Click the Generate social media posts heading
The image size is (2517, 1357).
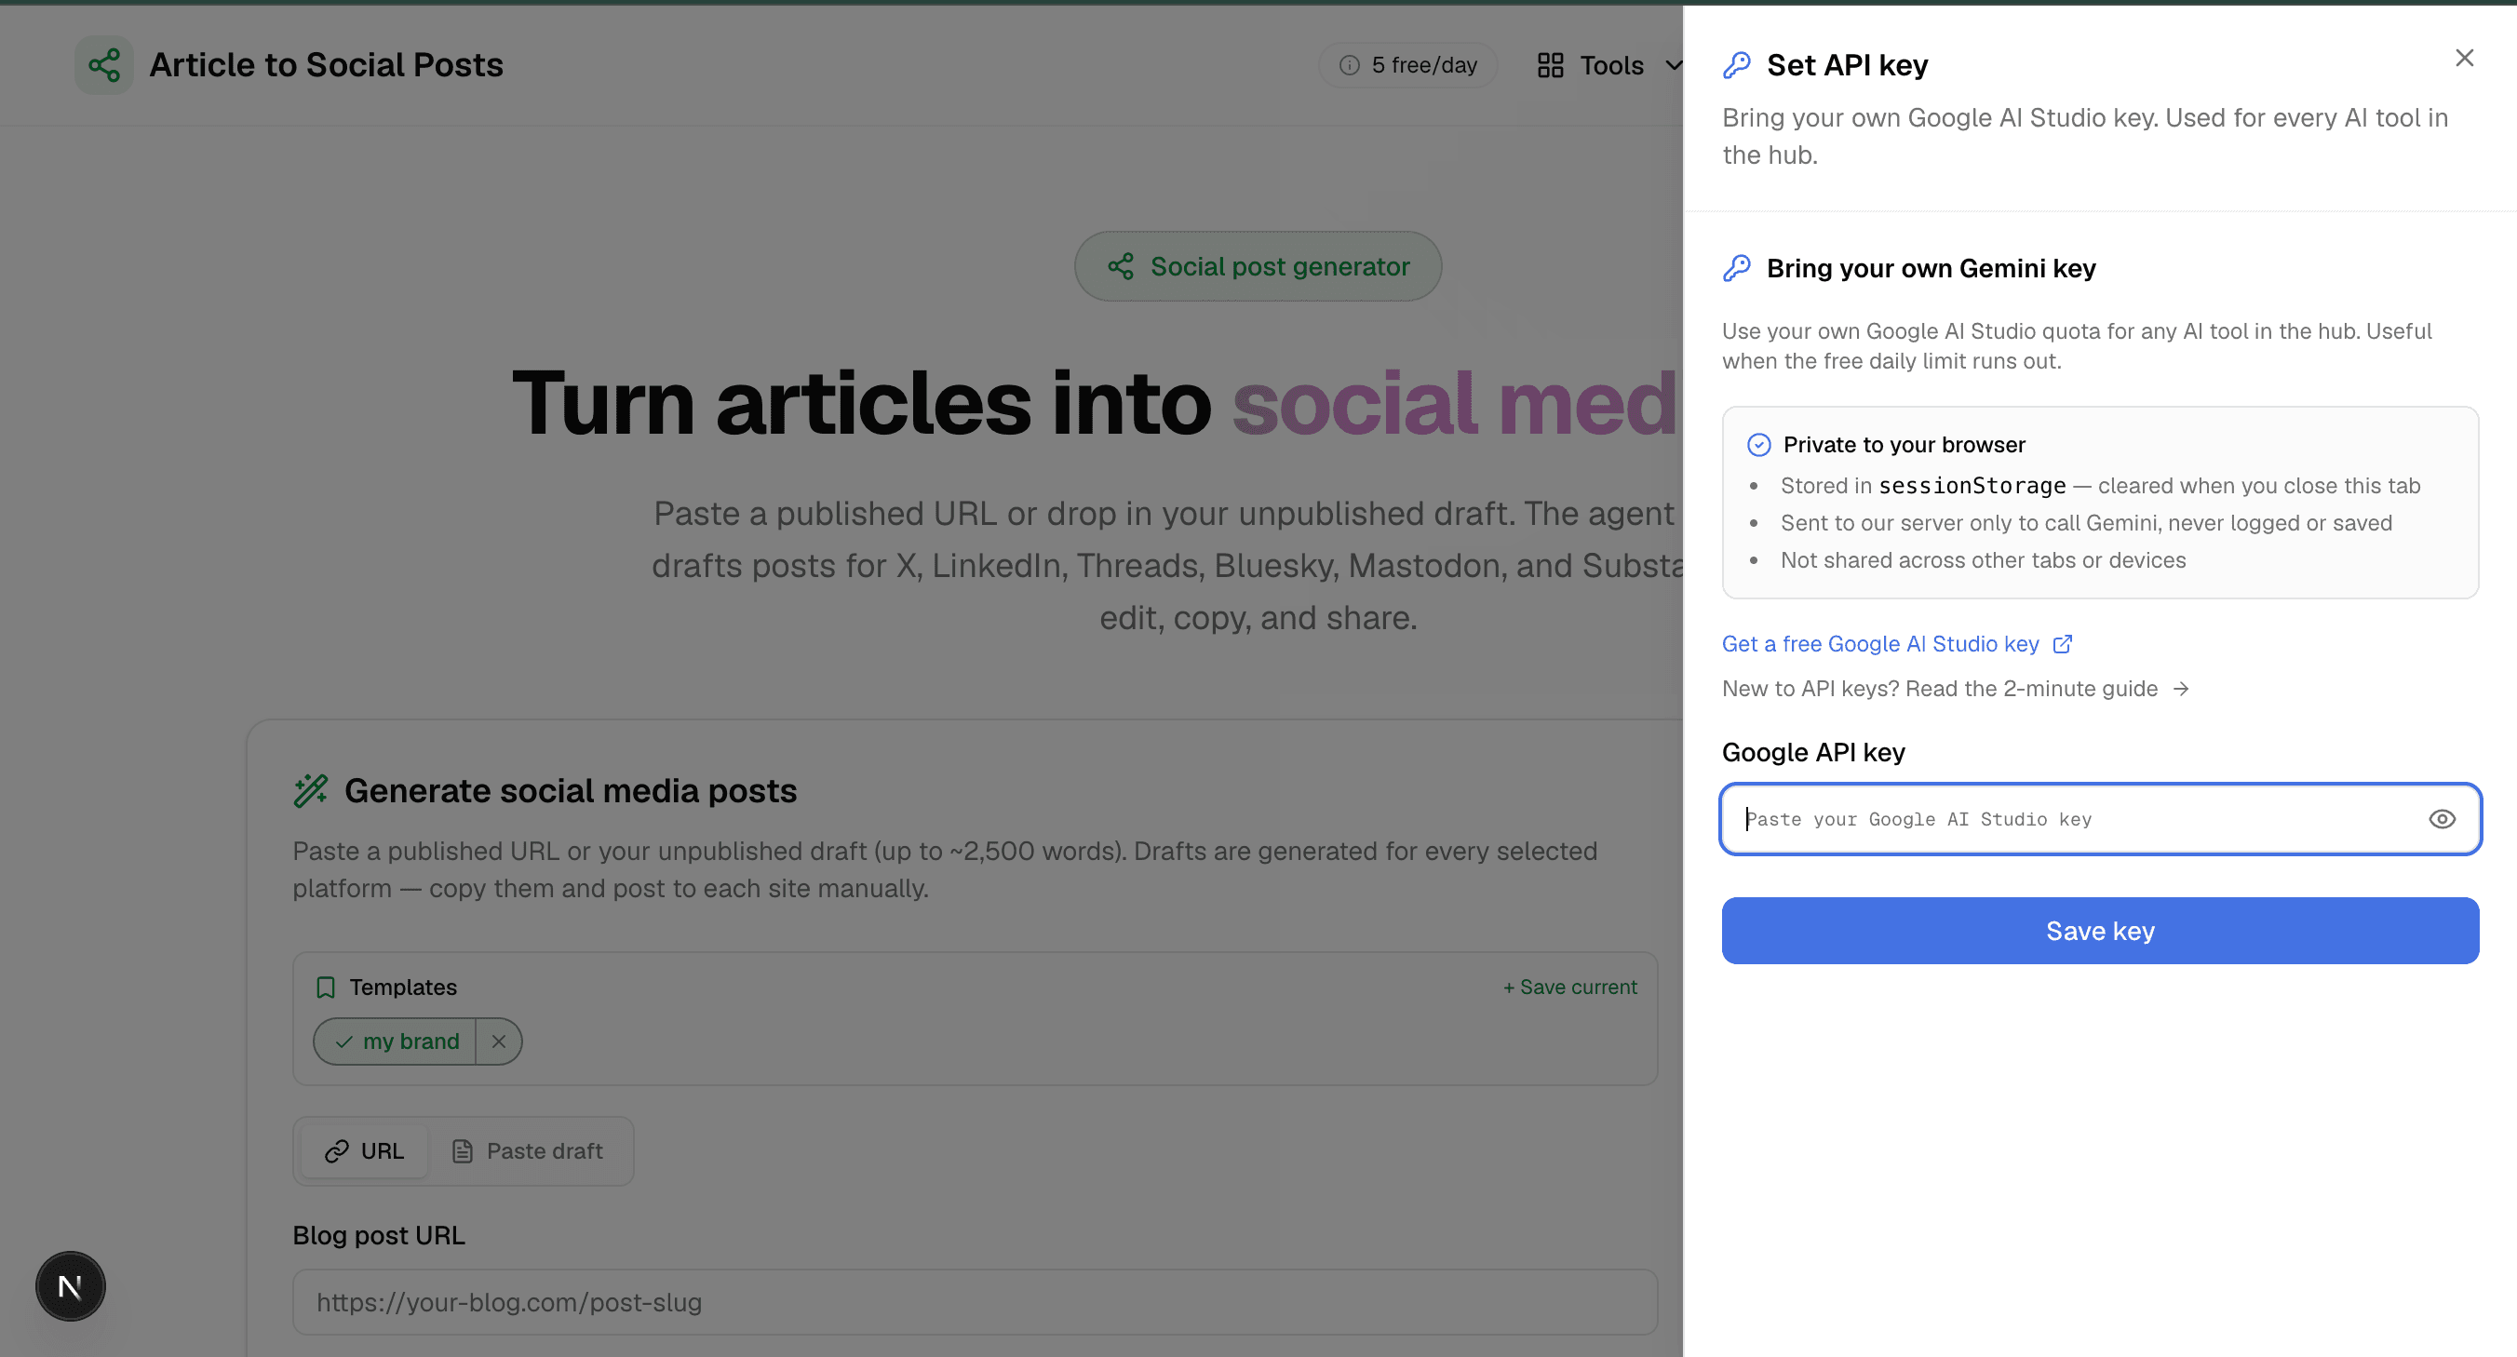(x=571, y=790)
